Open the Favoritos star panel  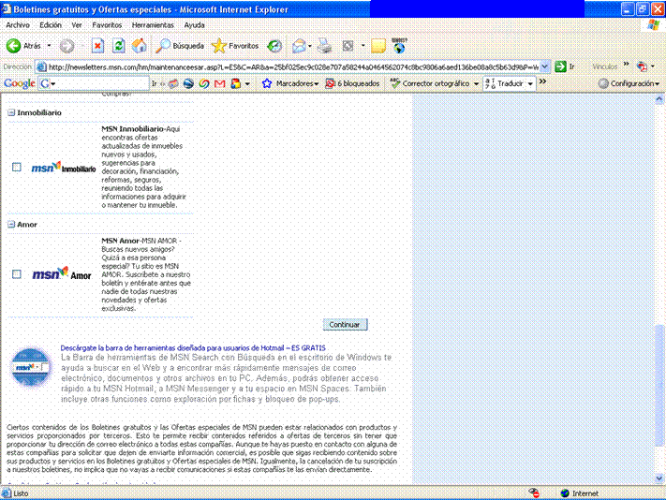tap(235, 45)
